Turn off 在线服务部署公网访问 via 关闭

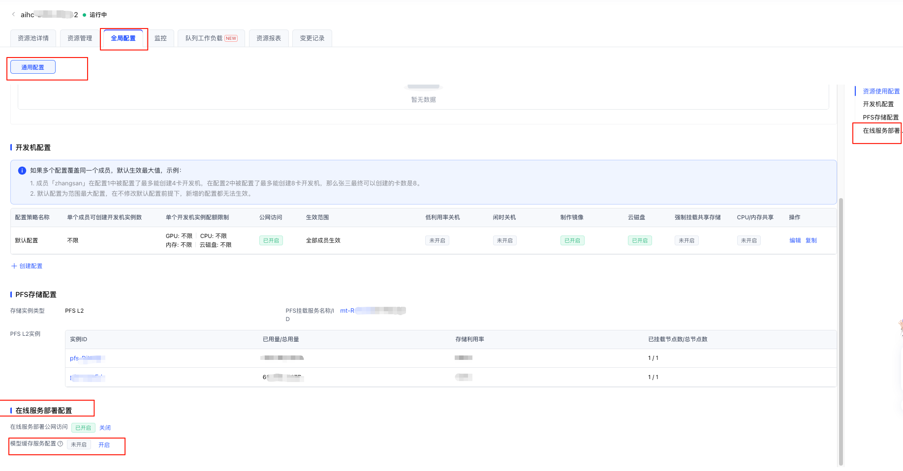click(x=105, y=428)
